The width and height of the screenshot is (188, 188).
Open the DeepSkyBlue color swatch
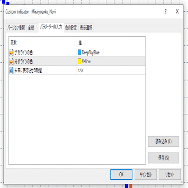coord(80,52)
